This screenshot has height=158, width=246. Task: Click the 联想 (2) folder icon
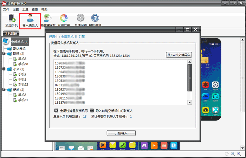tap(9, 54)
